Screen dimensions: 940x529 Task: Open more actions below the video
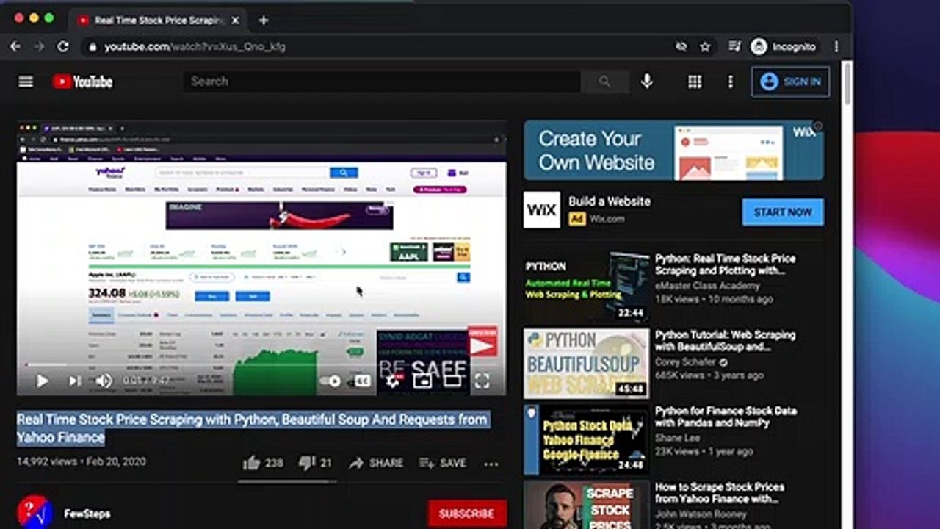(x=491, y=464)
